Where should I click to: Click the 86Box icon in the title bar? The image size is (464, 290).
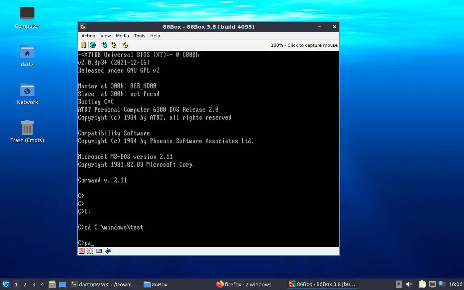(x=83, y=26)
